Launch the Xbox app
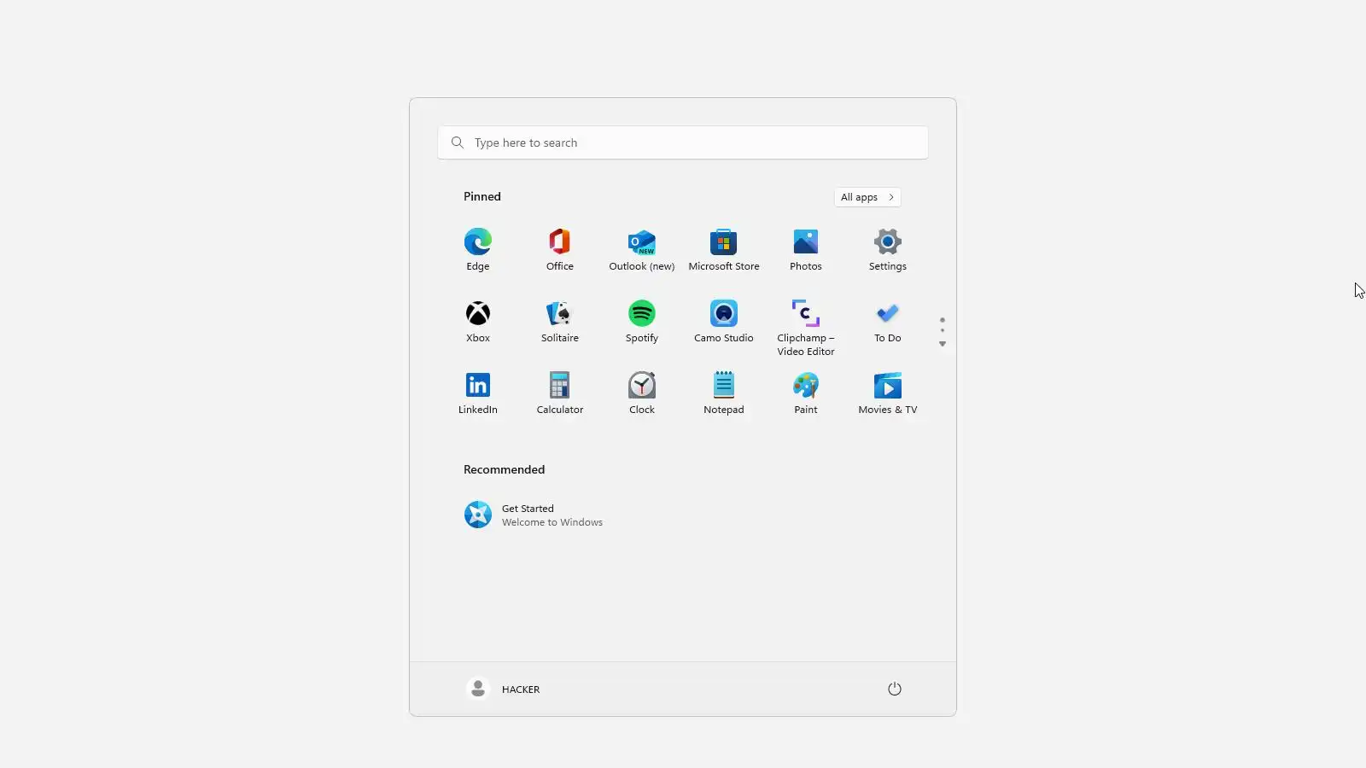 coord(478,321)
